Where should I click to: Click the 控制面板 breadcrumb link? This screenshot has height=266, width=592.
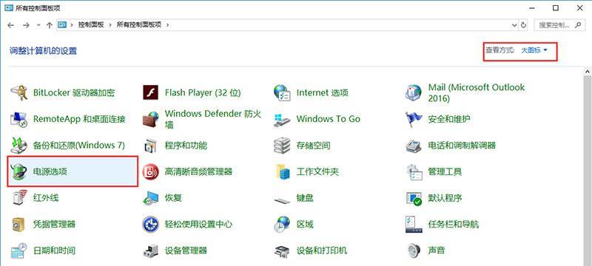pyautogui.click(x=91, y=25)
